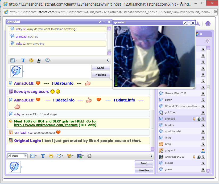Click the smiley icon in private chat toolbar

point(31,60)
